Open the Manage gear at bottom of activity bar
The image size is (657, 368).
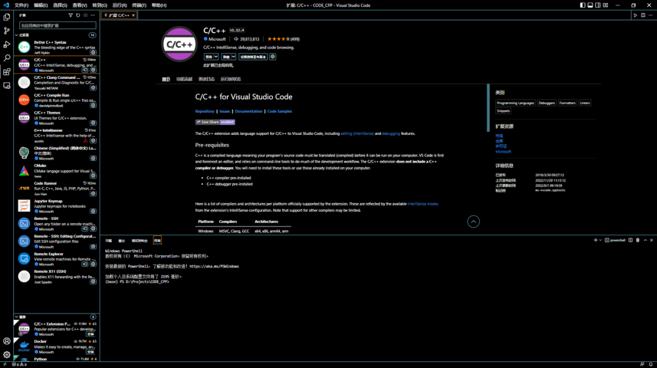tap(6, 355)
